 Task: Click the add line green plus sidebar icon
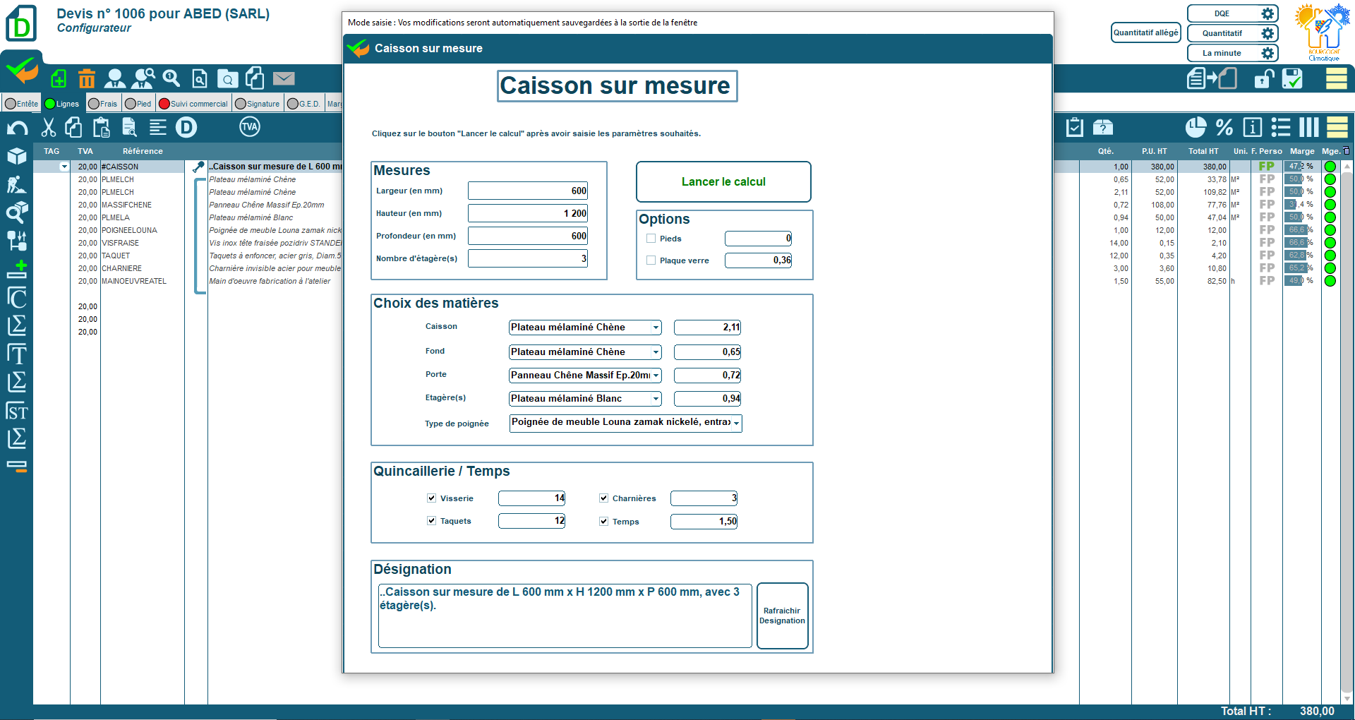click(x=17, y=269)
